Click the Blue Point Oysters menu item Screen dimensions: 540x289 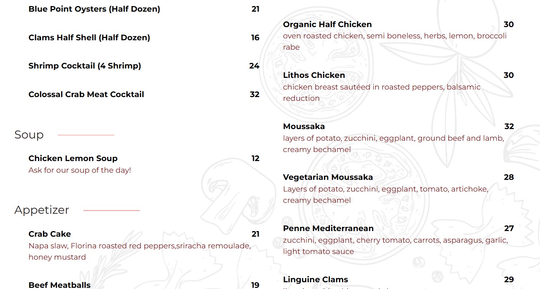pyautogui.click(x=94, y=9)
